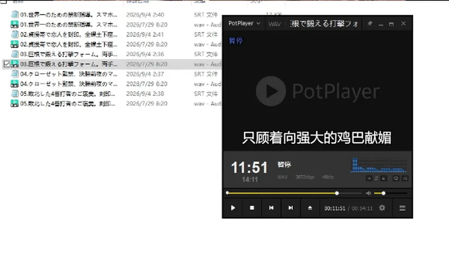The height and width of the screenshot is (256, 449).
Task: Select the 04 wav audio file name
Action: point(69,84)
